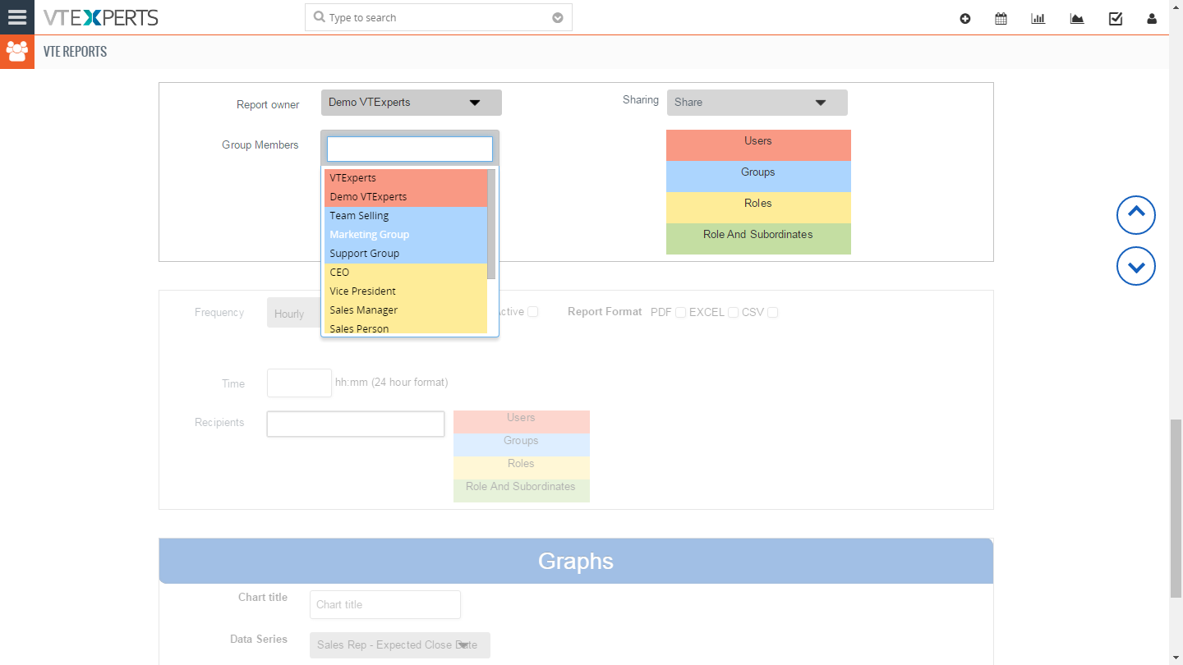Open the bar chart reports icon
1183x665 pixels.
tap(1038, 19)
